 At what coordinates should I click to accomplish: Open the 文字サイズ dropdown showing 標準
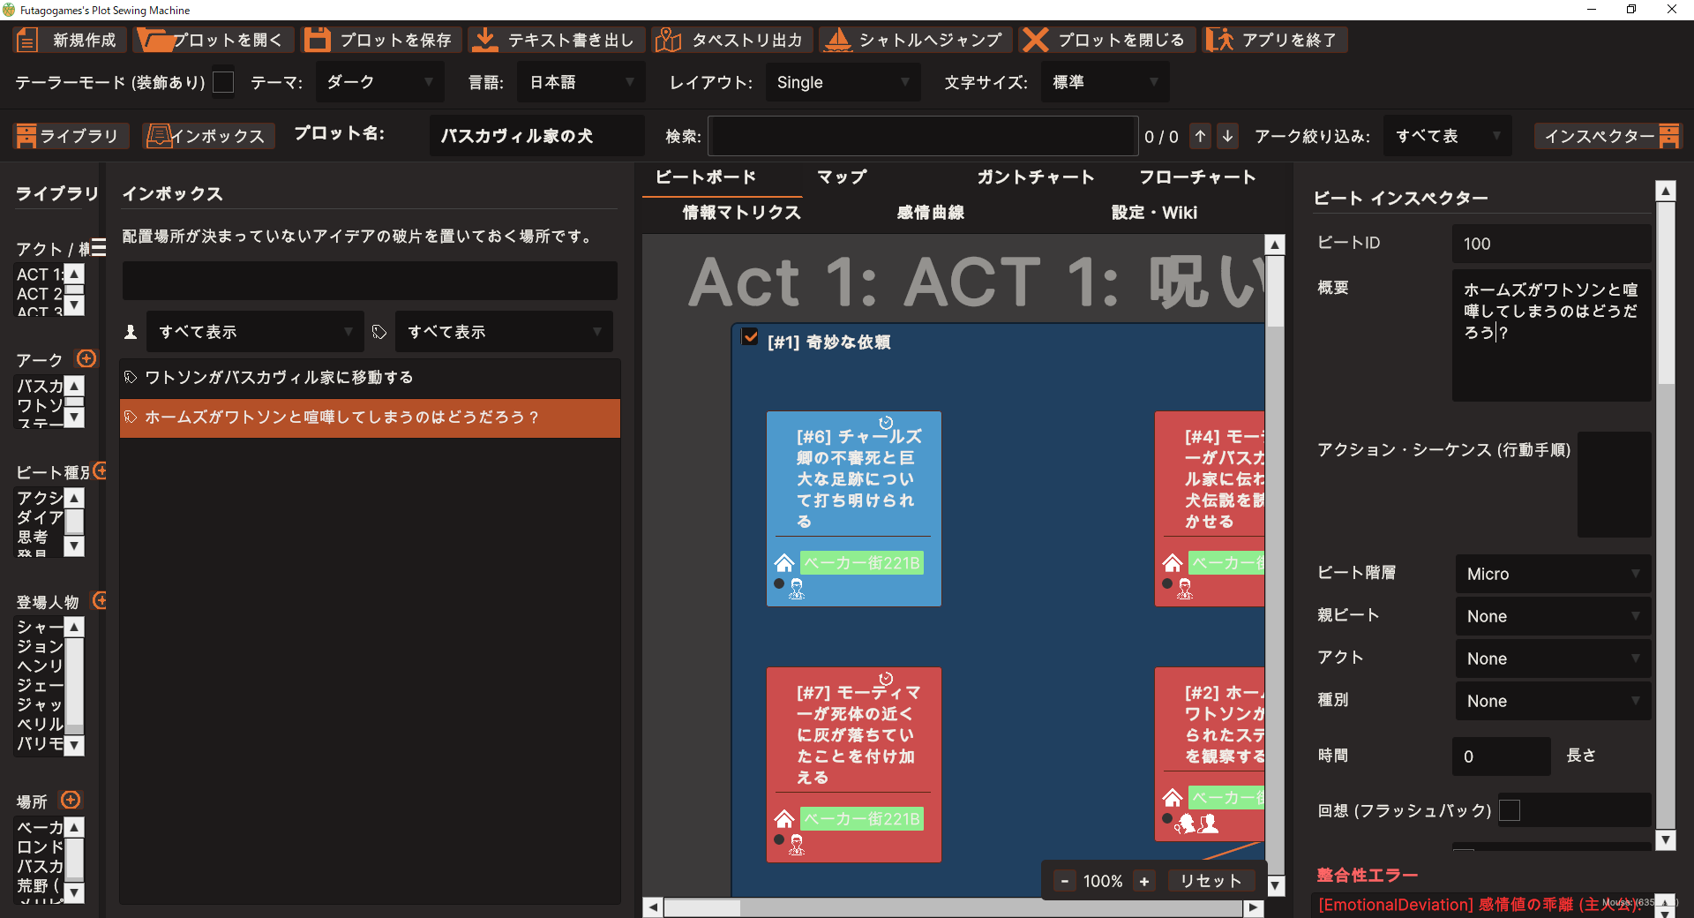[x=1106, y=82]
